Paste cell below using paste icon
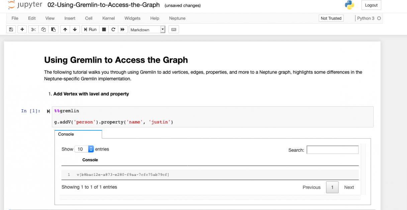Screen dimensions: 407x210 click(53, 29)
